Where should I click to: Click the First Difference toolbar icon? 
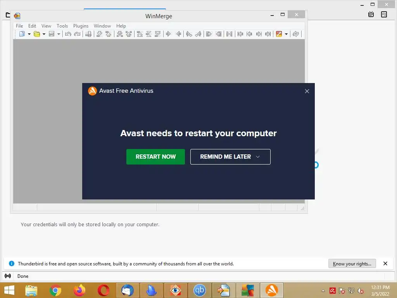pyautogui.click(x=140, y=34)
